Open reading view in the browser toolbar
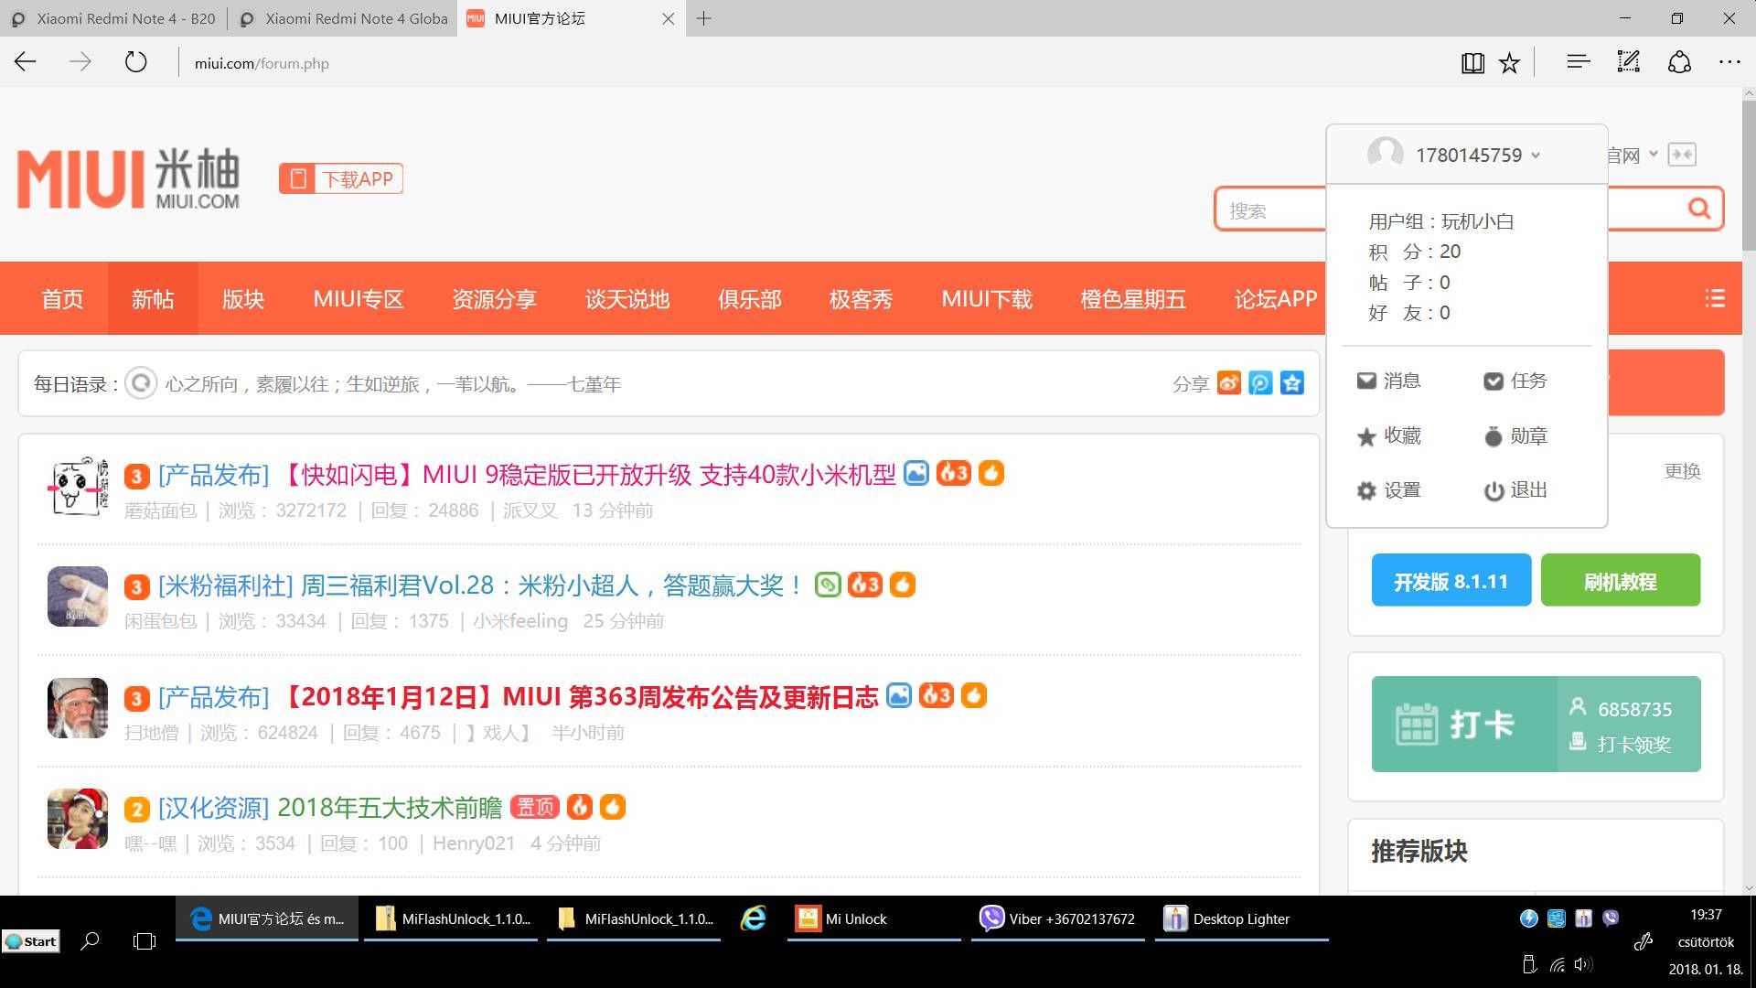The height and width of the screenshot is (988, 1756). click(x=1472, y=63)
